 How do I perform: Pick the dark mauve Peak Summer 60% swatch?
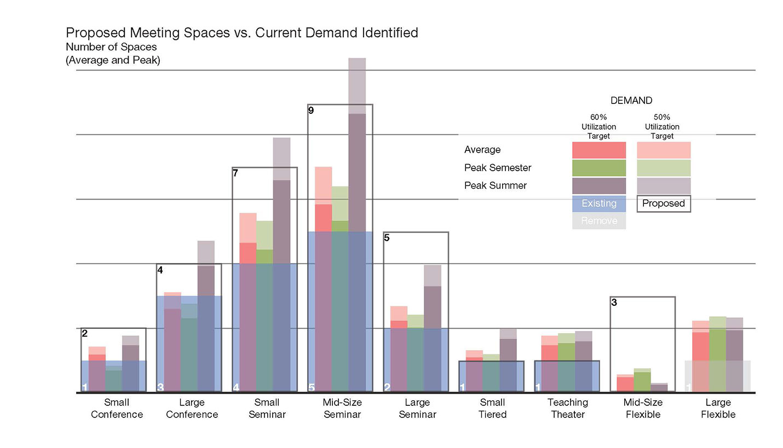click(599, 186)
